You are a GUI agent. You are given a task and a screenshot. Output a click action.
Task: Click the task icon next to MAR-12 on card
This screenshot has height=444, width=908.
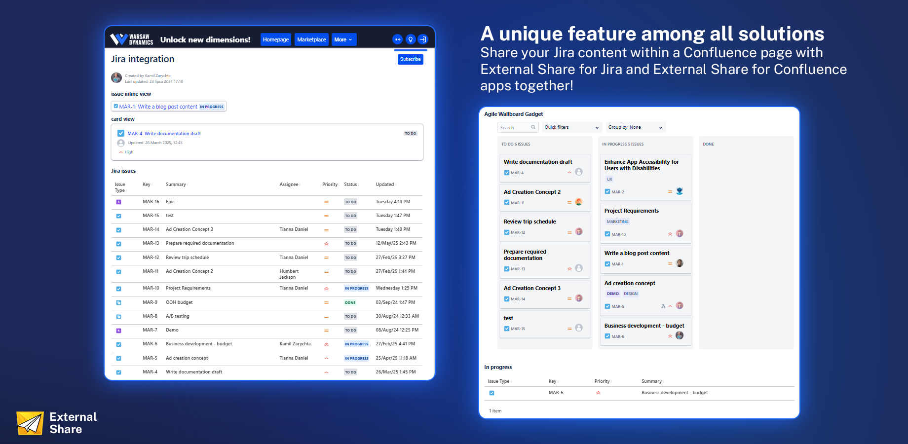[507, 232]
